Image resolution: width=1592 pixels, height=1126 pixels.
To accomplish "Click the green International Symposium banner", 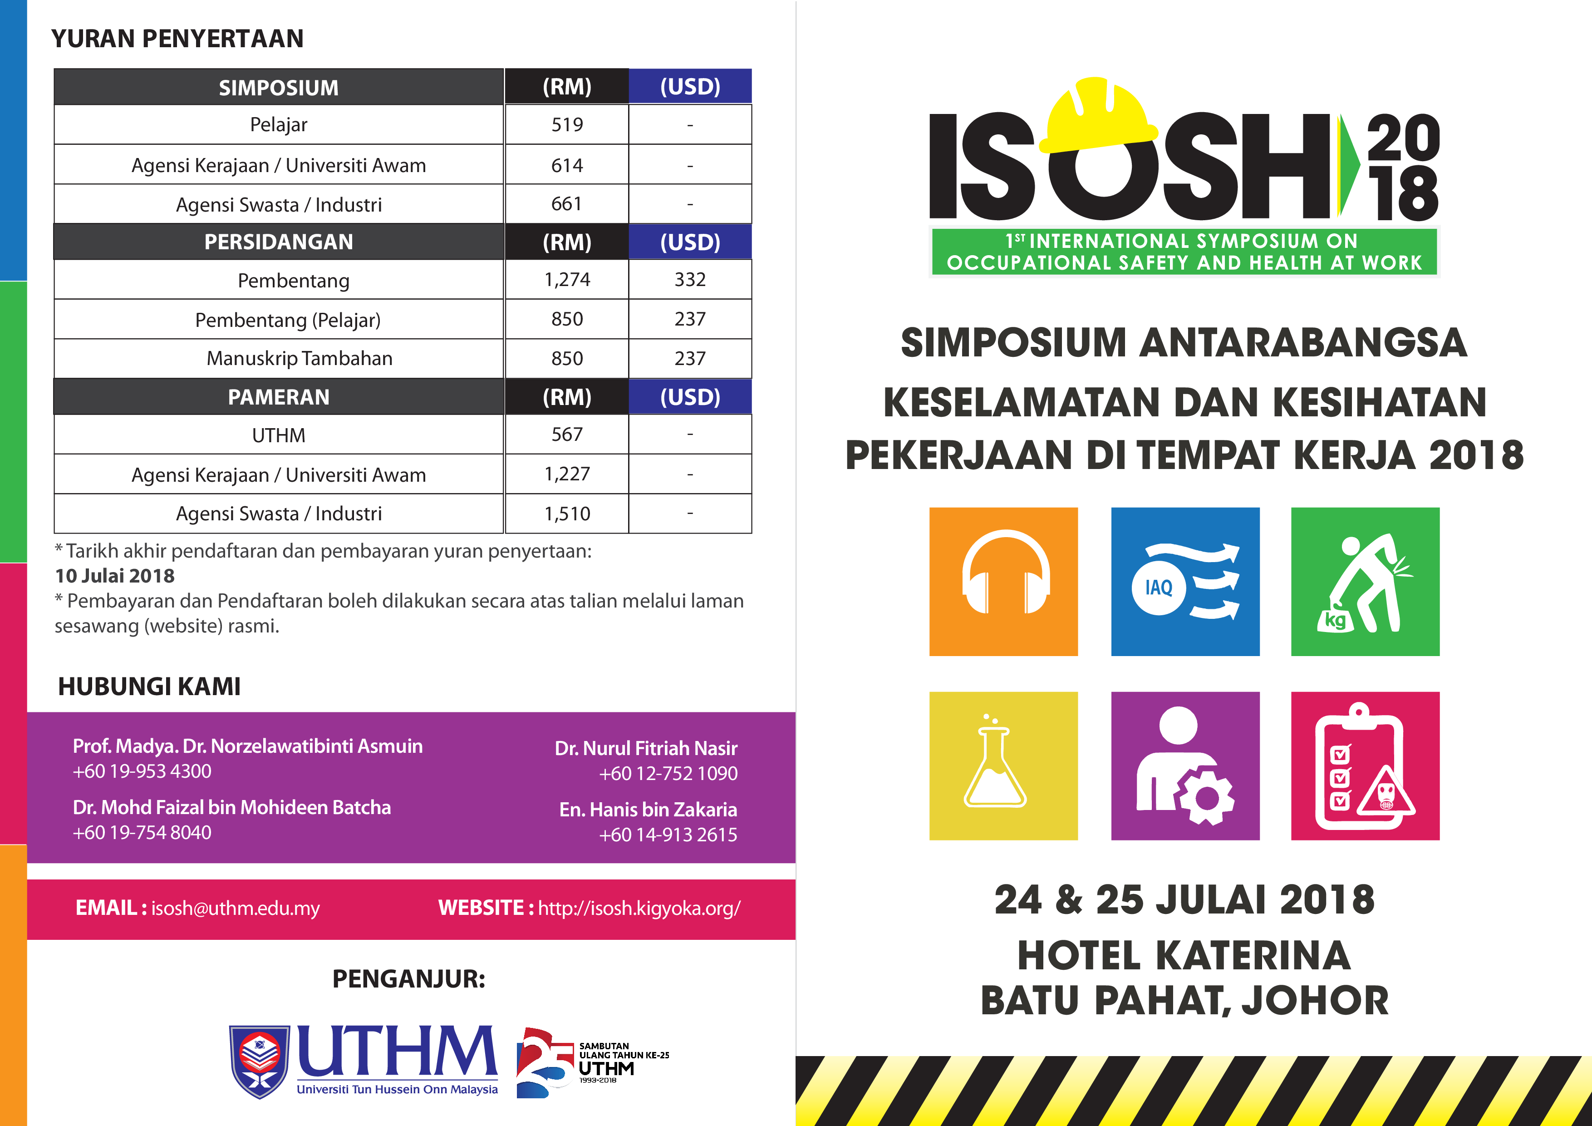I will (x=1184, y=252).
